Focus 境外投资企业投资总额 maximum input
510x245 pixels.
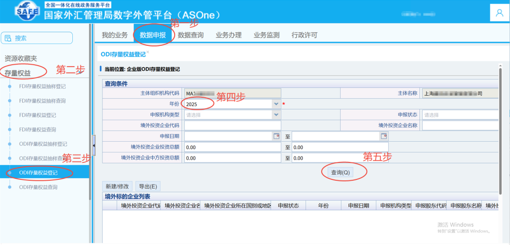click(340, 147)
